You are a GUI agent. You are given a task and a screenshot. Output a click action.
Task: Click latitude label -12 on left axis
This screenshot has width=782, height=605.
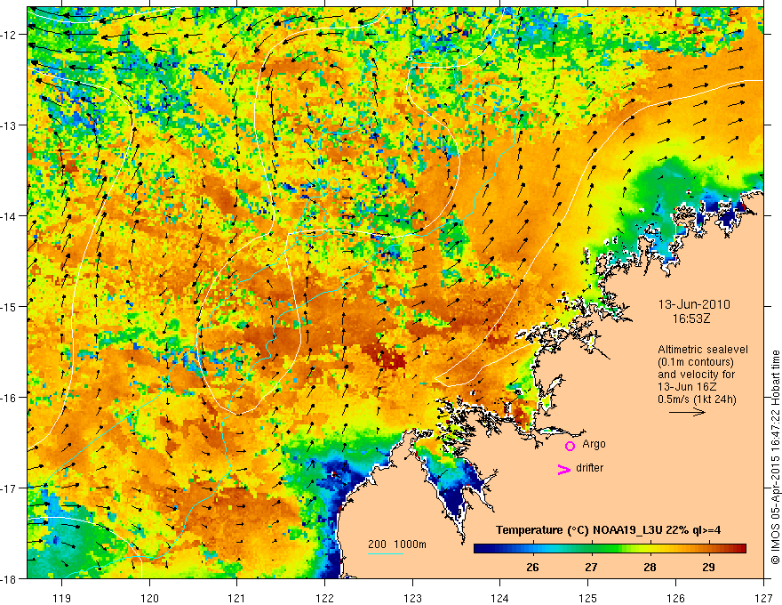pyautogui.click(x=11, y=35)
